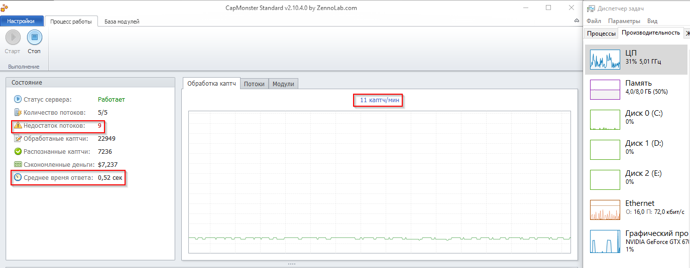Screen dimensions: 690x268
Task: Switch to Процесс работы tab
Action: 71,22
